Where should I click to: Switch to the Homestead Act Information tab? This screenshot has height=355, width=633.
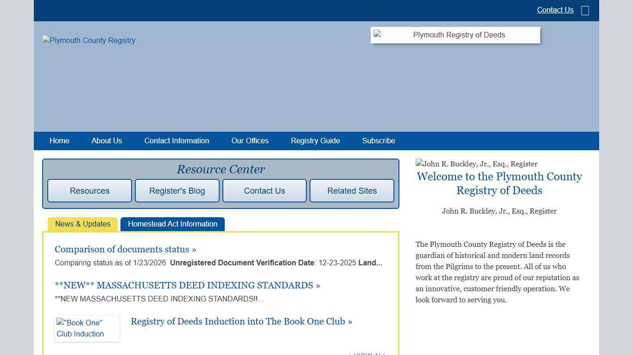point(172,224)
